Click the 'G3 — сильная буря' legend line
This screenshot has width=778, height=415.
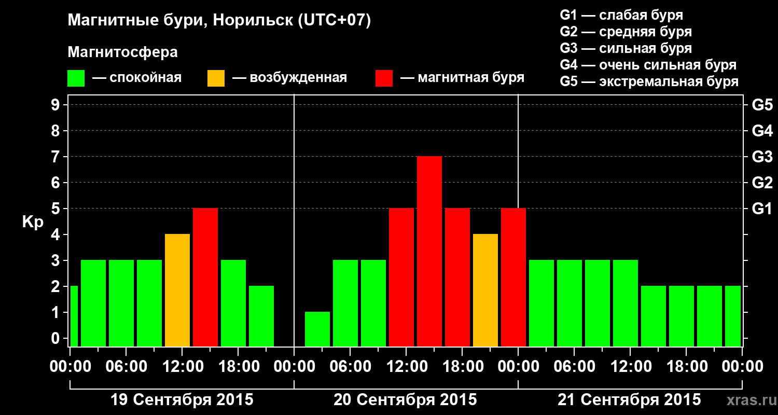[x=626, y=48]
